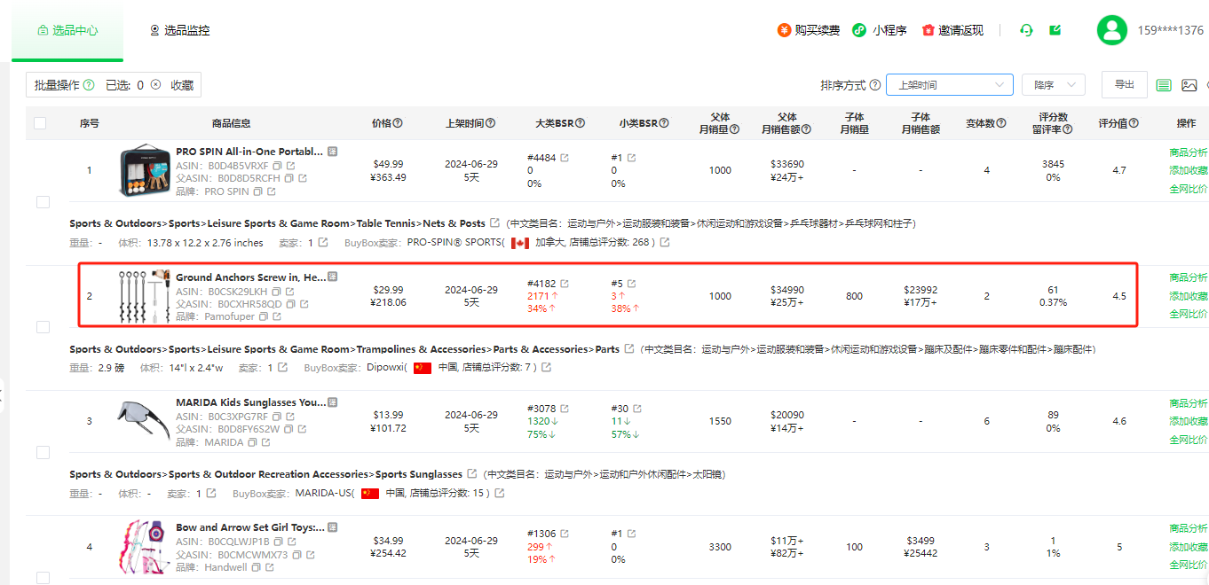Screen dimensions: 1209x585
Task: Switch to list view layout icon
Action: [1164, 85]
